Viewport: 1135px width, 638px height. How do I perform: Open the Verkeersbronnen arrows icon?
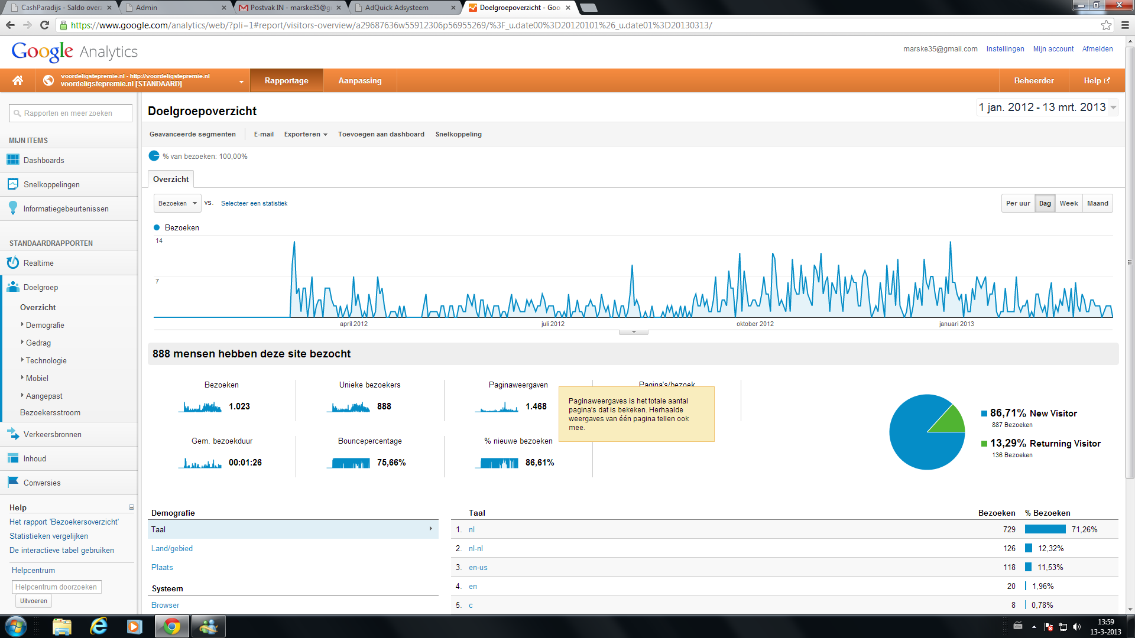click(12, 434)
